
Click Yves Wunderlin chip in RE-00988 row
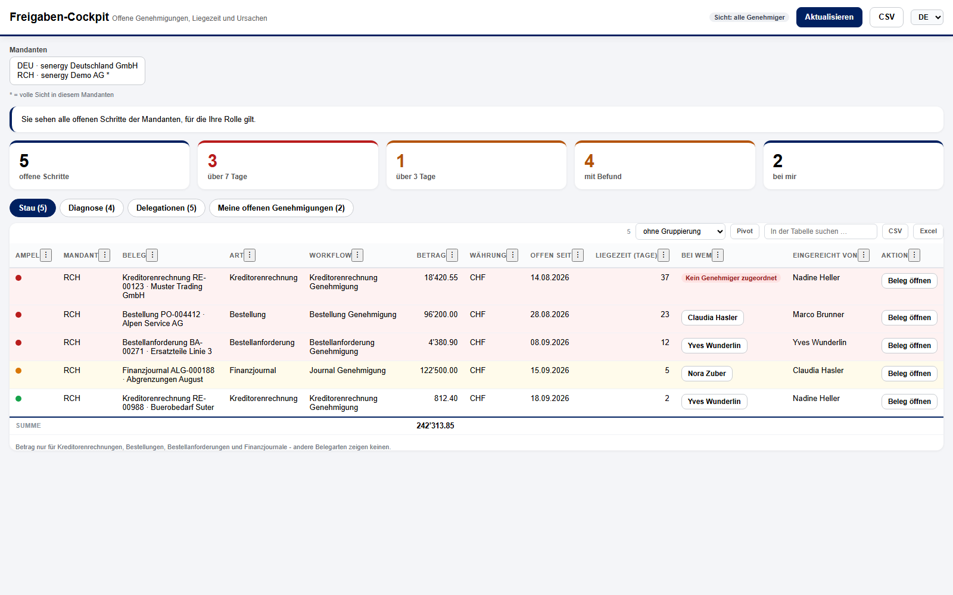click(714, 402)
